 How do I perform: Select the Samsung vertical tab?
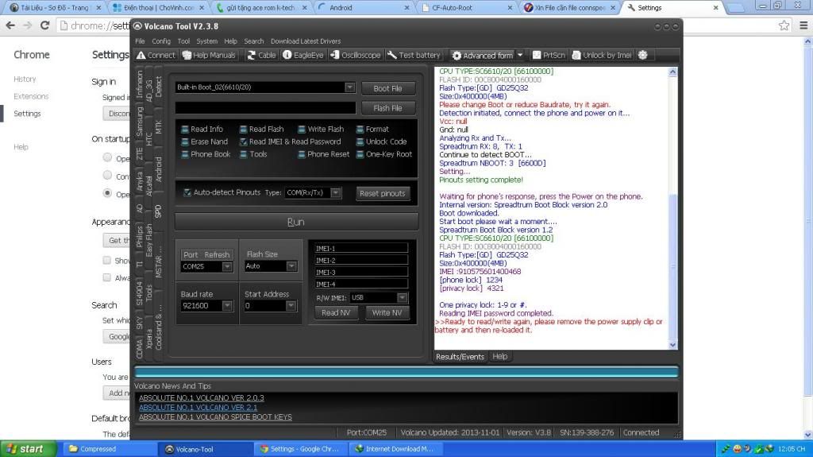pyautogui.click(x=140, y=121)
